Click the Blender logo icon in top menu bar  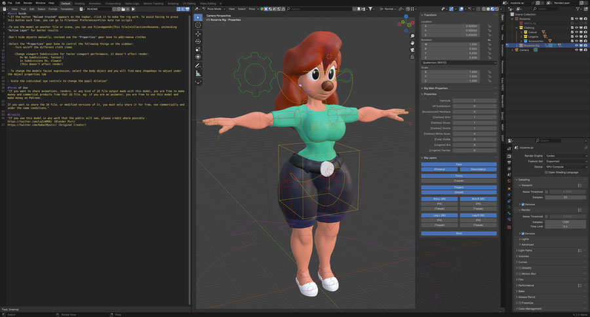pyautogui.click(x=3, y=3)
